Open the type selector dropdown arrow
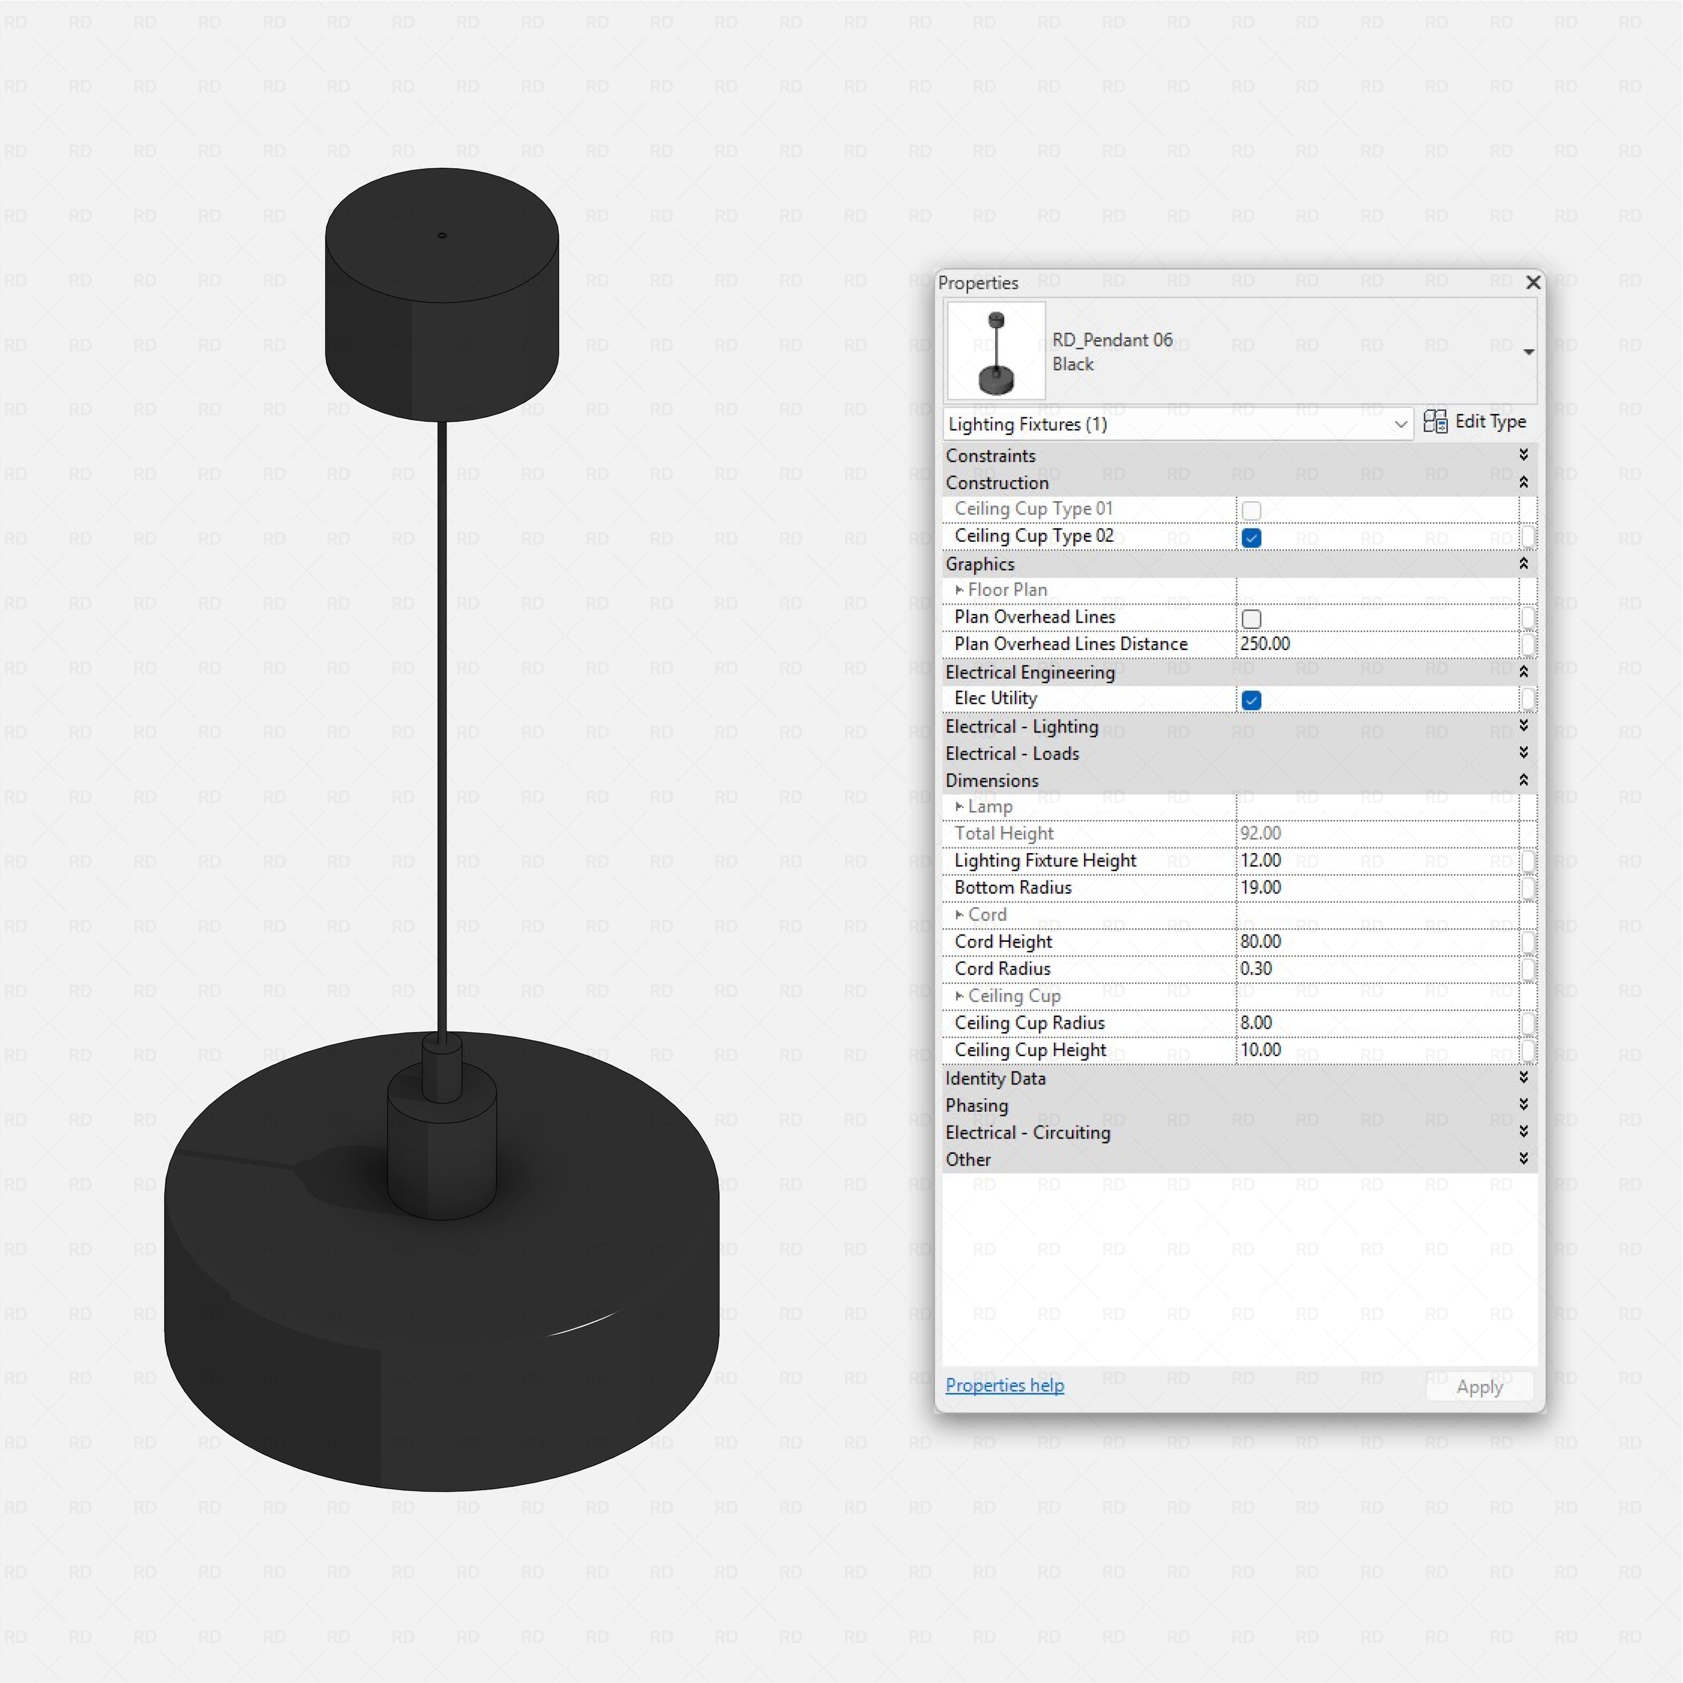This screenshot has height=1683, width=1683. pyautogui.click(x=1528, y=352)
